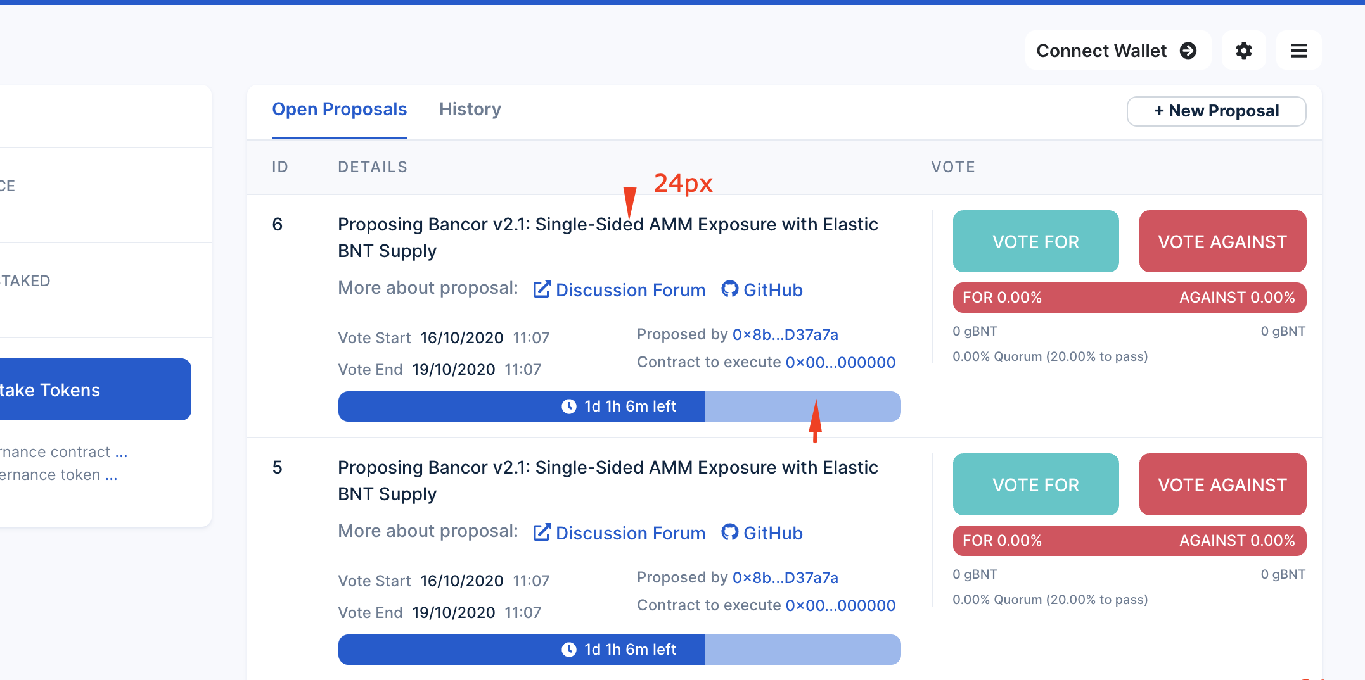Switch to the History tab
Viewport: 1365px width, 680px height.
(x=470, y=110)
